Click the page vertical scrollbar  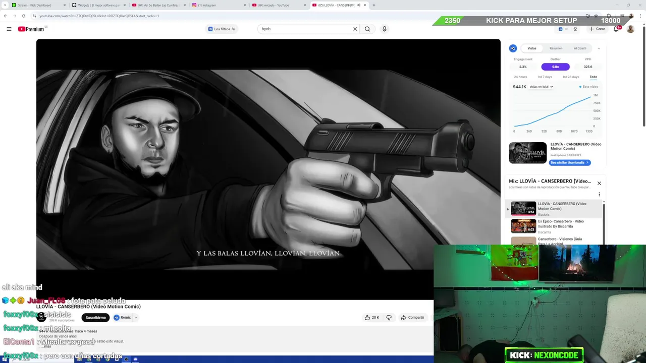click(x=644, y=76)
